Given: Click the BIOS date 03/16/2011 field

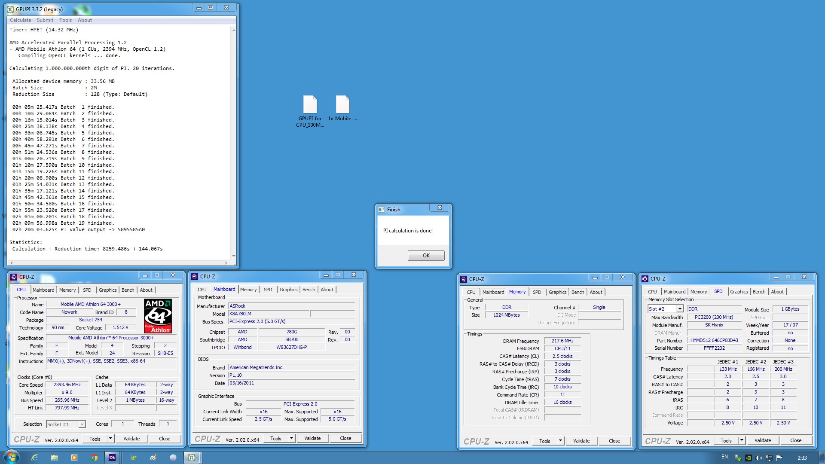Looking at the screenshot, I should click(292, 383).
